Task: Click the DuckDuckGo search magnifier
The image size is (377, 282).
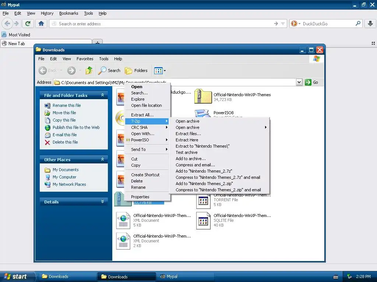Action: (x=358, y=23)
